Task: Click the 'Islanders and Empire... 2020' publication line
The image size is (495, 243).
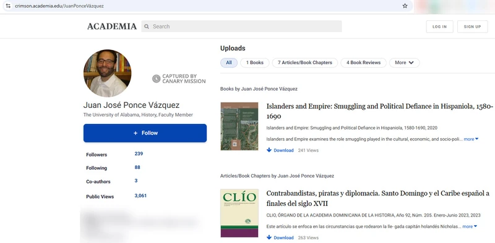Action: [351, 128]
